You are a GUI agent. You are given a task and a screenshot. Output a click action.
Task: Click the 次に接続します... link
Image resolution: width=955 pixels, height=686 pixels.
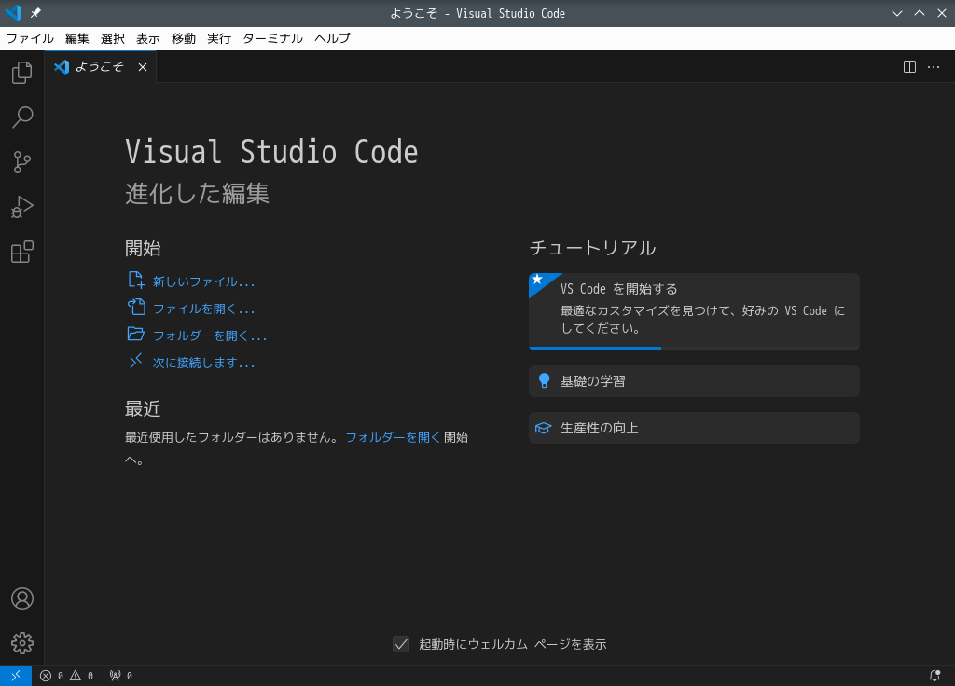(203, 363)
